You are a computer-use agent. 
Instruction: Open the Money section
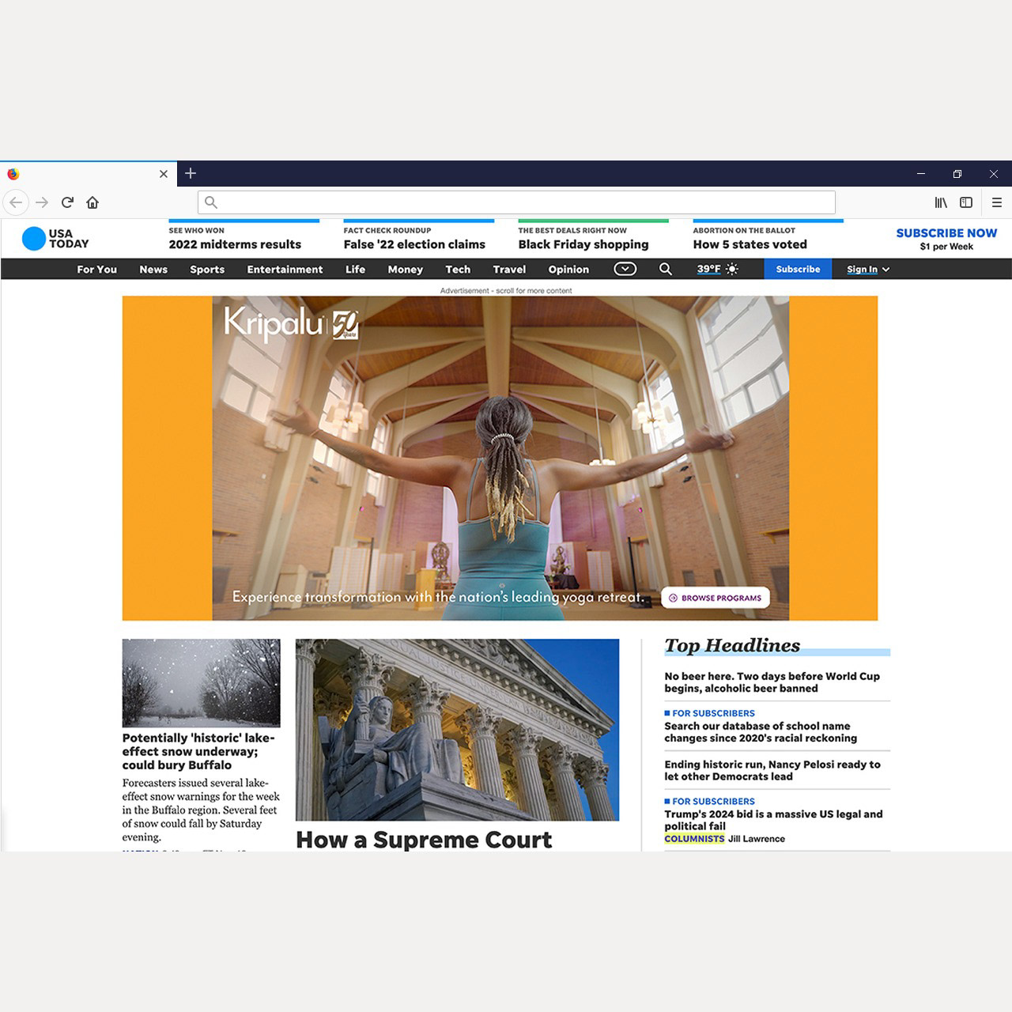click(405, 269)
